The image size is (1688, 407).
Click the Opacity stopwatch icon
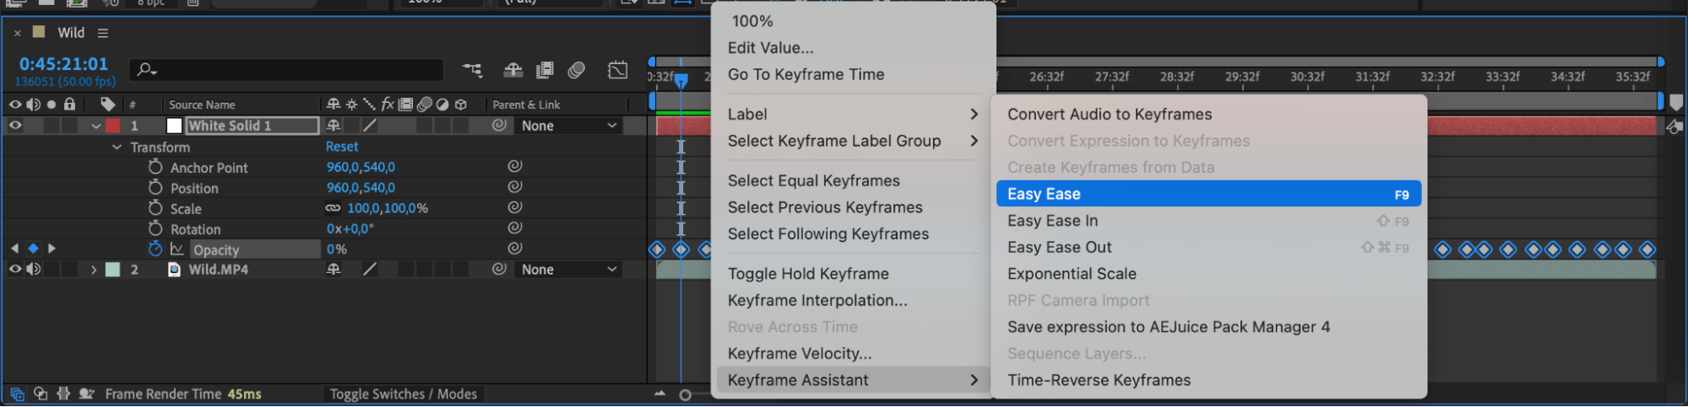click(155, 249)
